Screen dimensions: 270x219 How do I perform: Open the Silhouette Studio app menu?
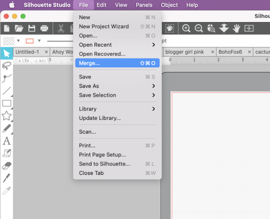tap(47, 5)
